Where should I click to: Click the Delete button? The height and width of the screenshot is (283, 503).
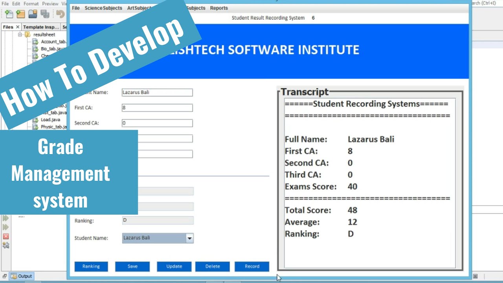click(x=213, y=266)
